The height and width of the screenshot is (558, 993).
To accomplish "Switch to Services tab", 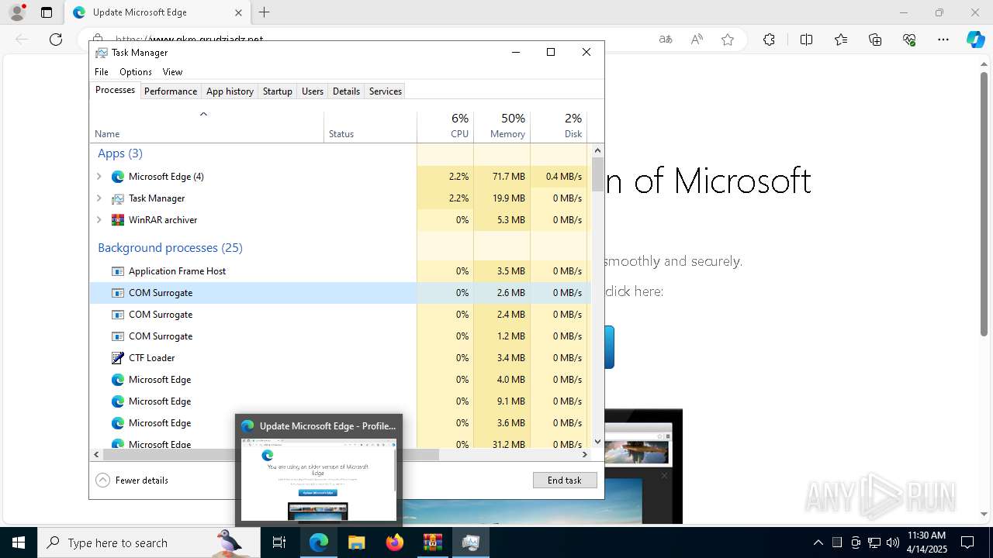I will click(x=386, y=91).
